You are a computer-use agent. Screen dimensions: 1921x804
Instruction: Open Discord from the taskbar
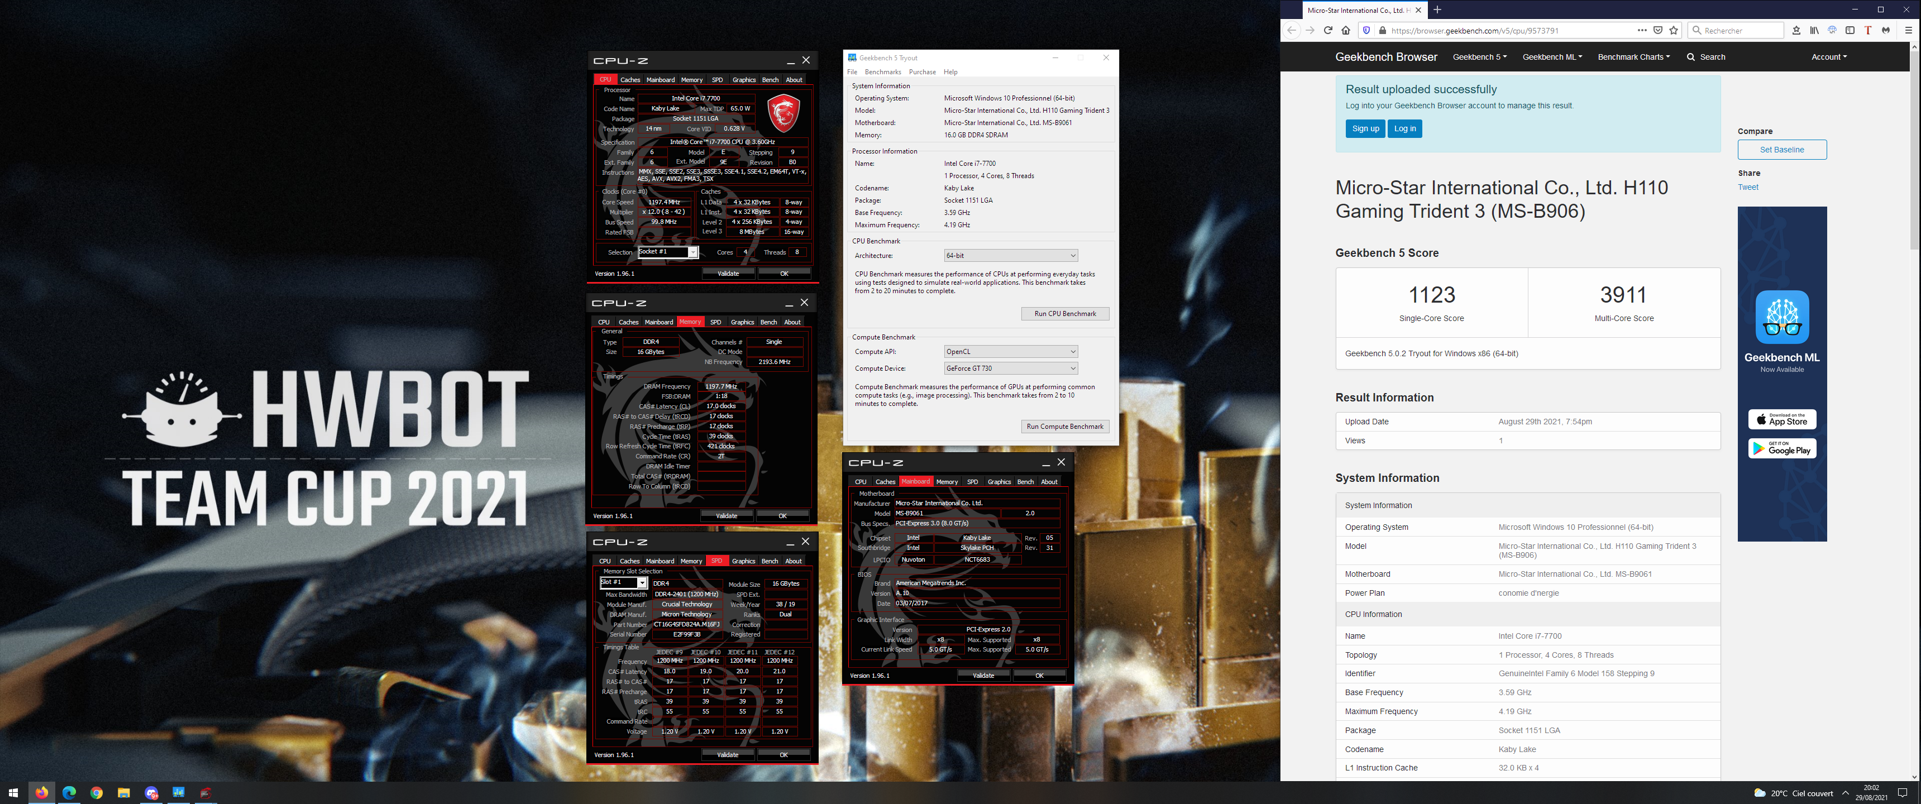[151, 793]
